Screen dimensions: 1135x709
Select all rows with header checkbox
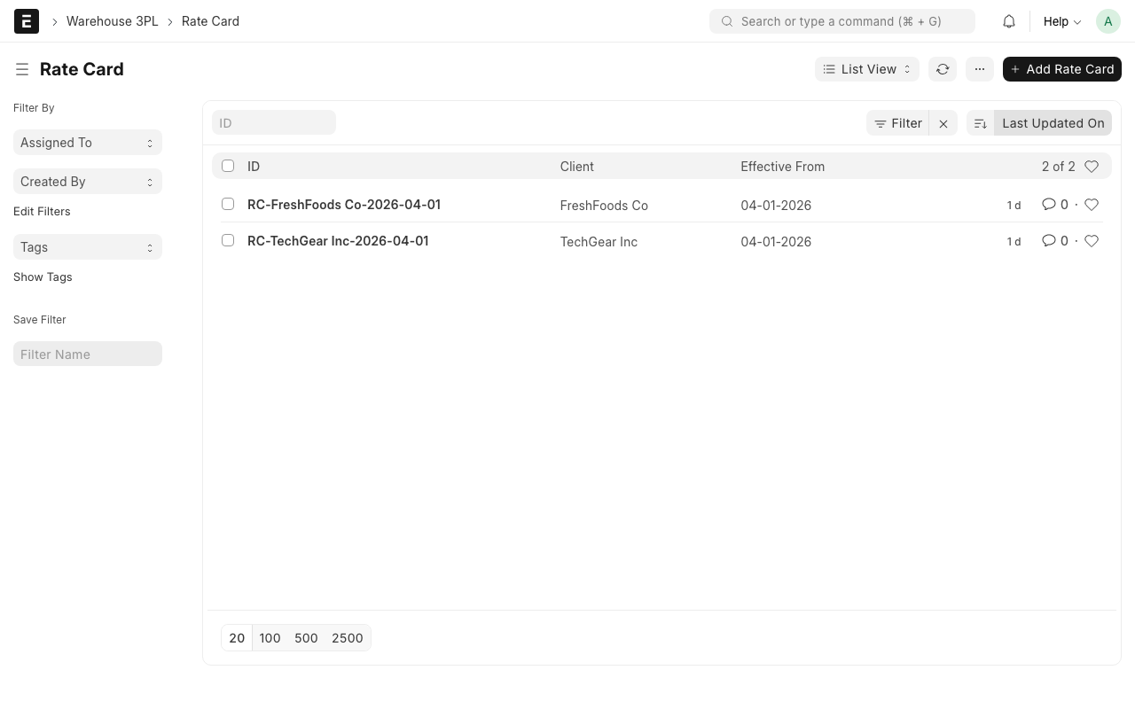click(x=228, y=166)
